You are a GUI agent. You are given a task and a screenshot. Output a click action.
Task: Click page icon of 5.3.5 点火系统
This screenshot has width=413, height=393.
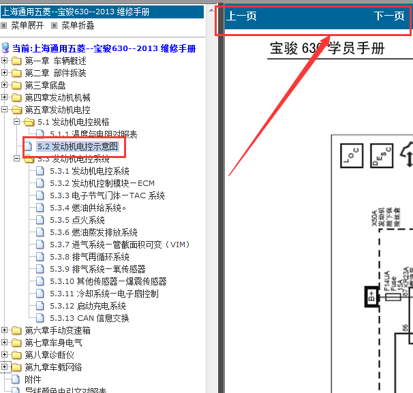(x=40, y=220)
